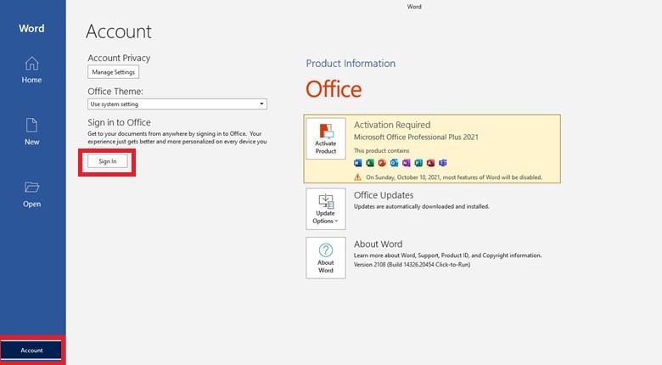The width and height of the screenshot is (662, 365).
Task: Click the 'Office Updates' heading
Action: tap(384, 195)
